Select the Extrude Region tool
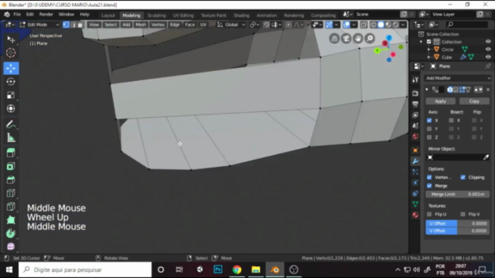495x278 pixels. [11, 153]
